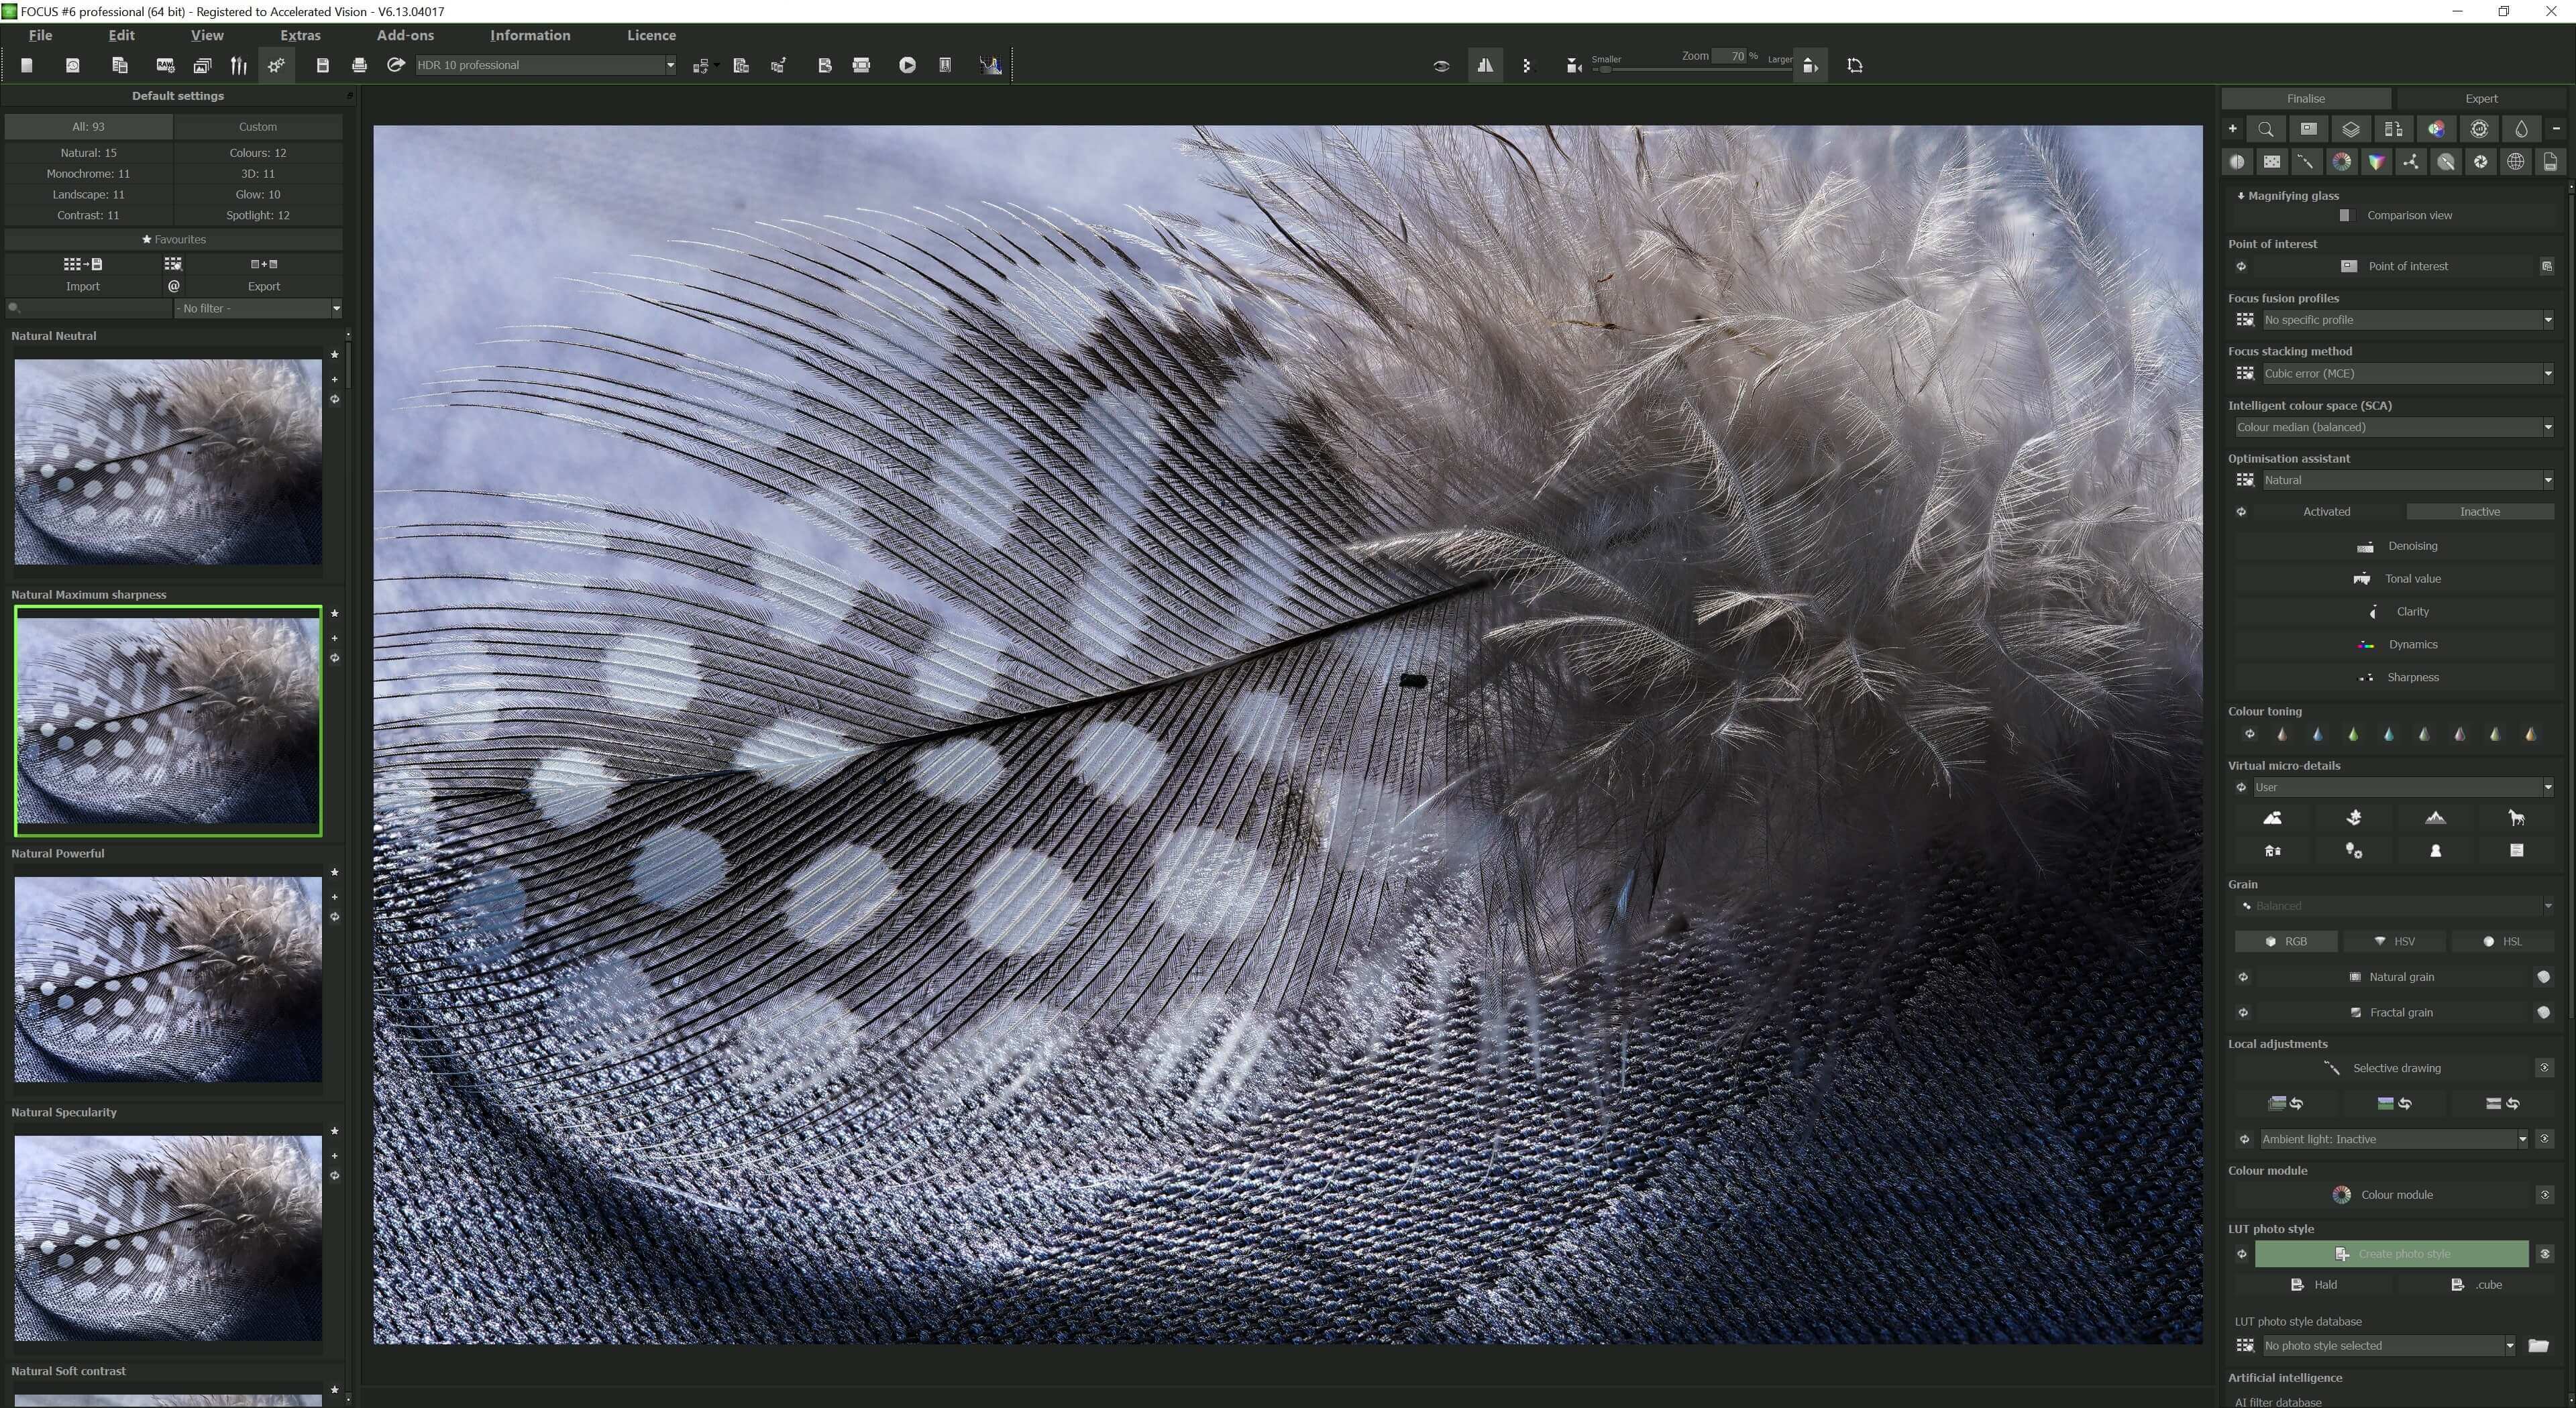Select the HSV grain mode
The height and width of the screenshot is (1408, 2576).
[x=2394, y=941]
